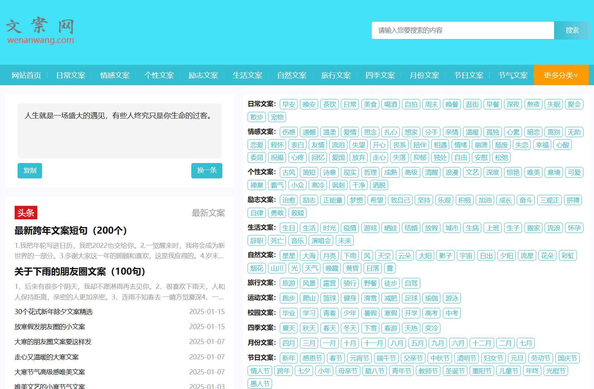The width and height of the screenshot is (594, 389).
Task: Click the search input field
Action: pos(462,30)
